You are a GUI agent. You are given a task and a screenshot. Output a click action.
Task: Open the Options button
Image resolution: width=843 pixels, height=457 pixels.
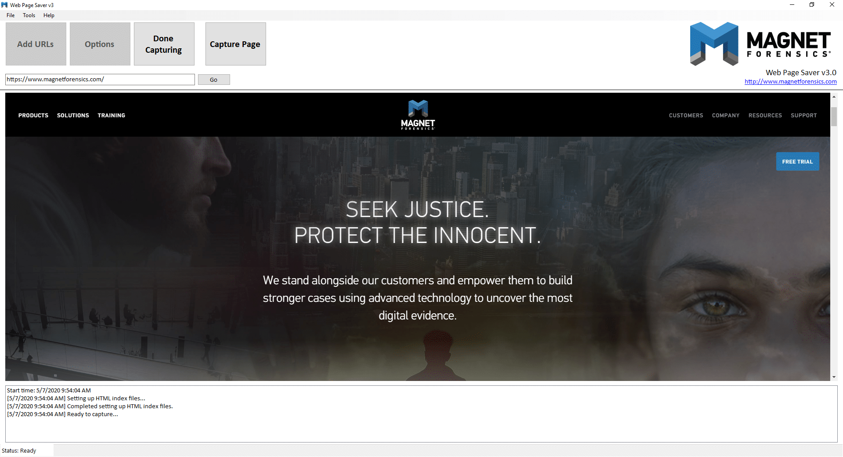point(100,44)
